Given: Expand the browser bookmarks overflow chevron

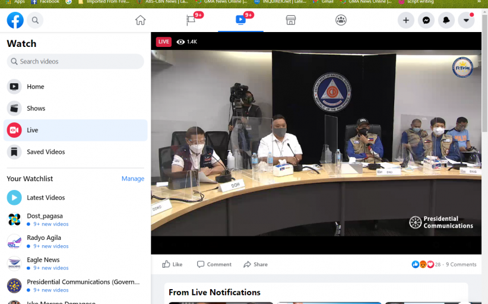Looking at the screenshot, I should pos(479,2).
